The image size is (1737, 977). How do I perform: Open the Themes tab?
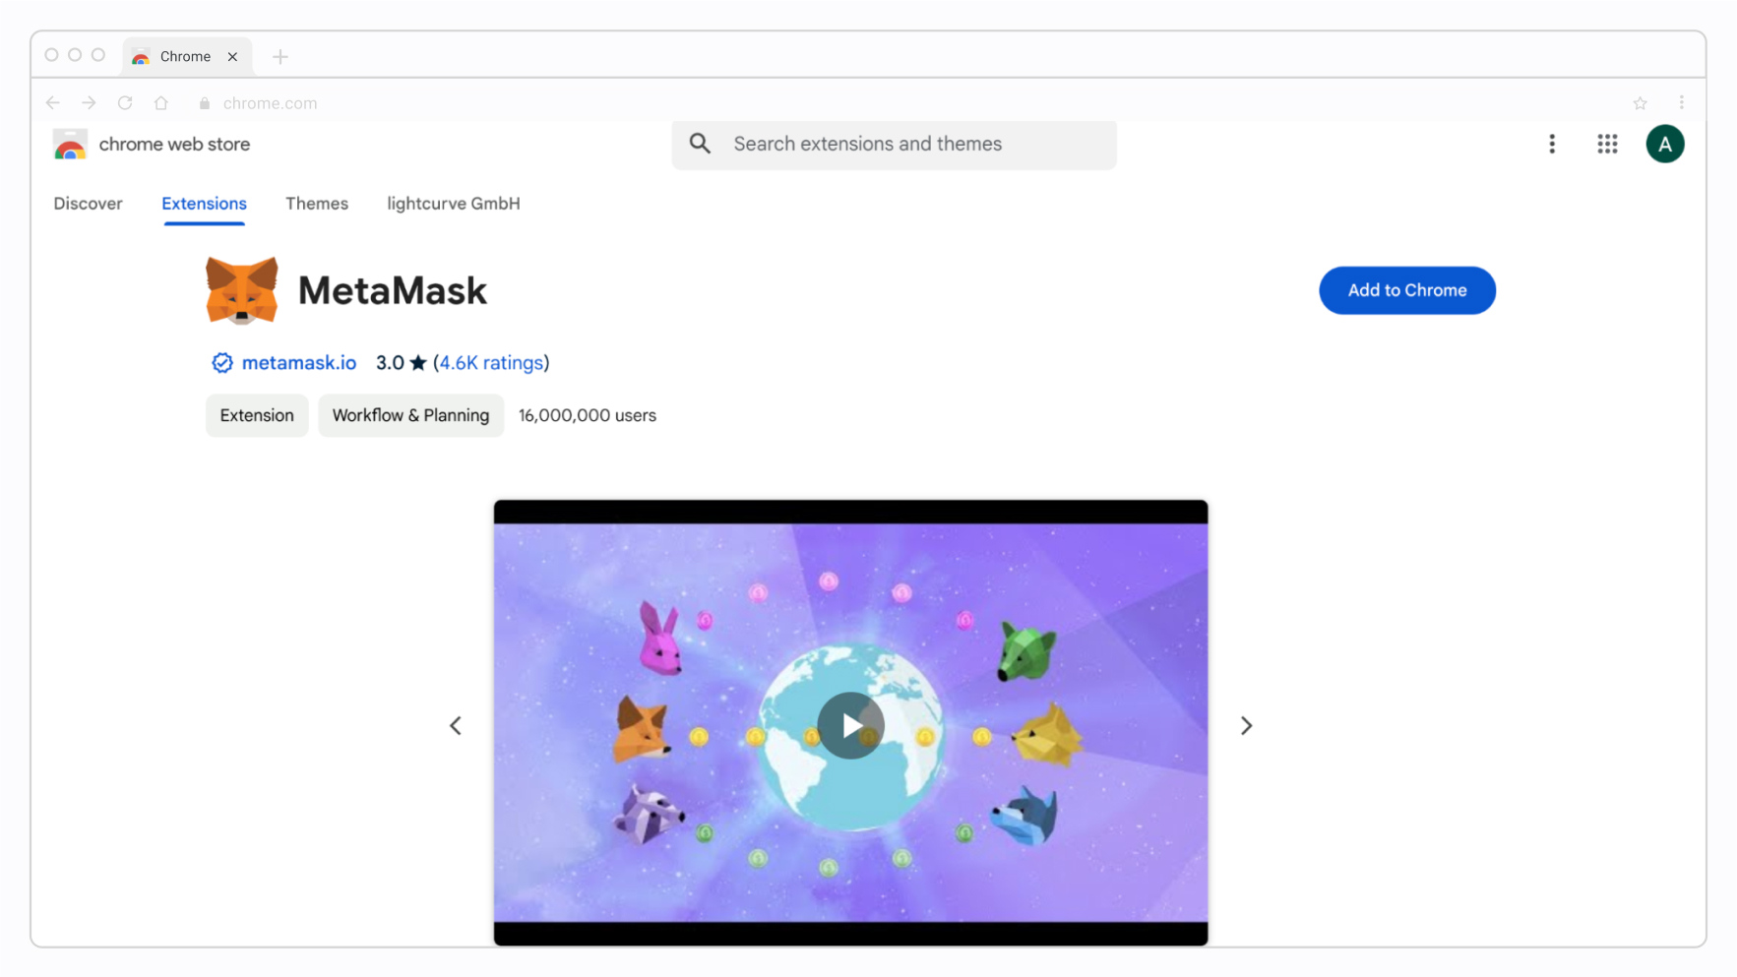317,204
